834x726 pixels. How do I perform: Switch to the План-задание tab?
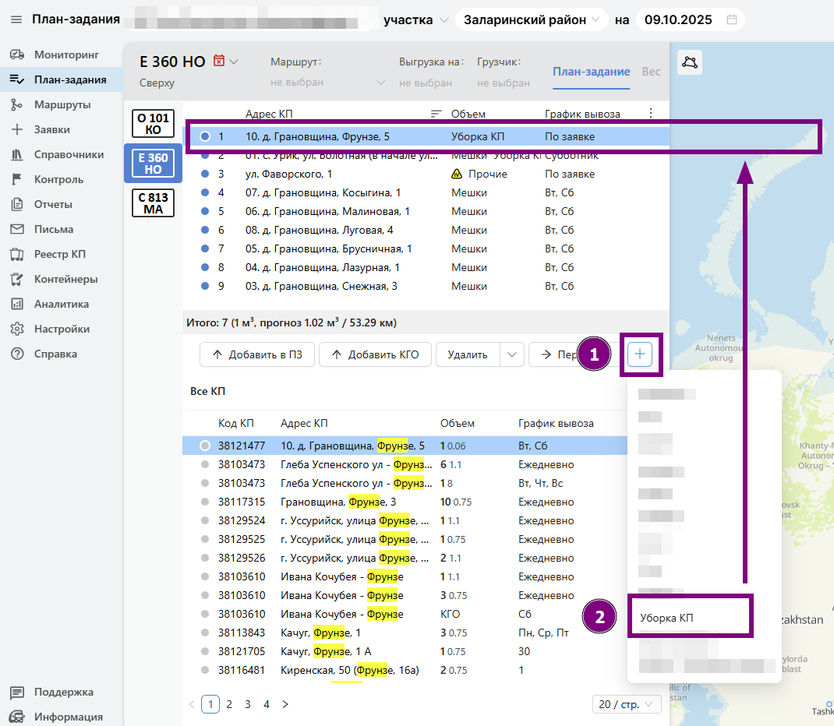pyautogui.click(x=591, y=72)
